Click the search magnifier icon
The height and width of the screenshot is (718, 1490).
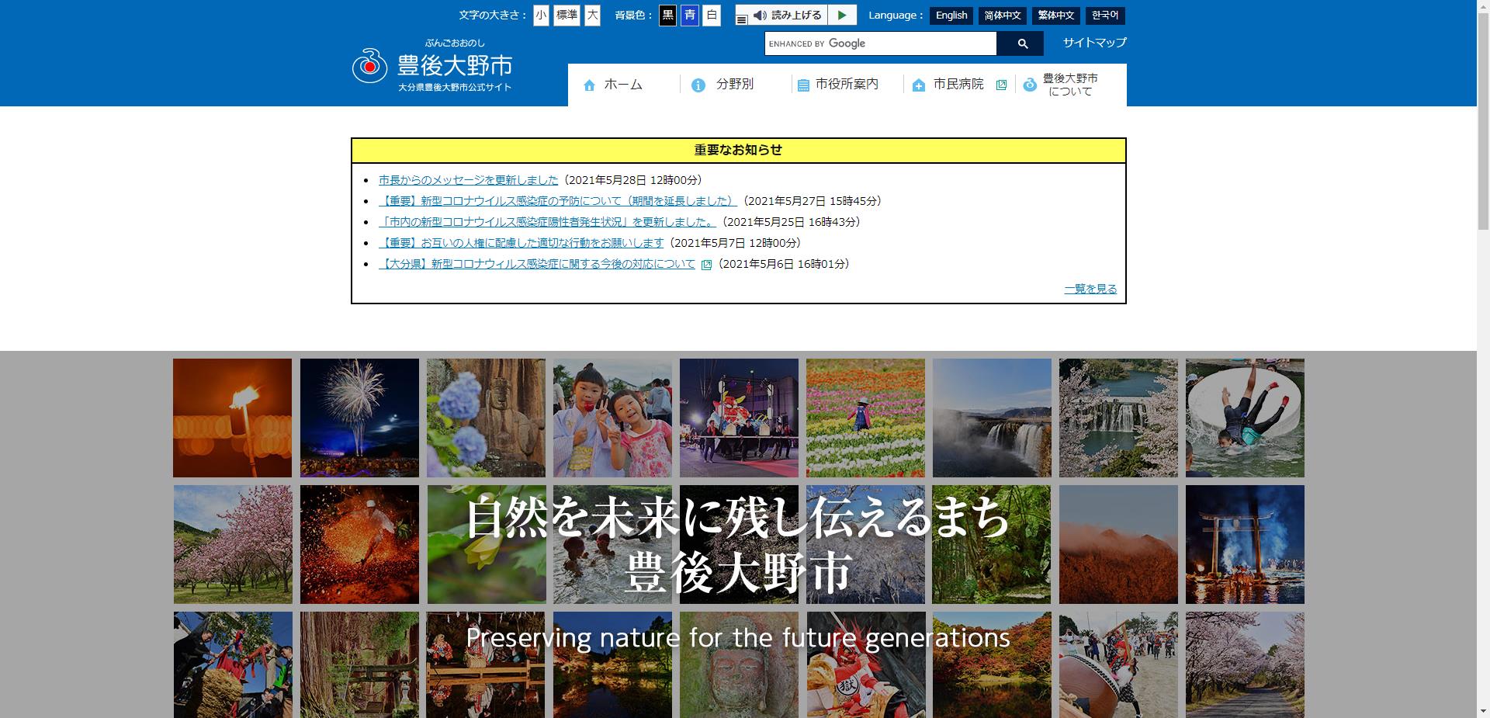point(1022,44)
